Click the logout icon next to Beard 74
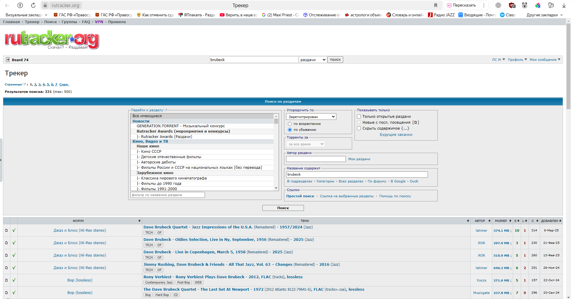This screenshot has width=571, height=299. (x=8, y=60)
